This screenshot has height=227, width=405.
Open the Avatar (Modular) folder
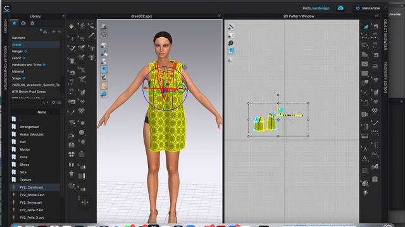point(32,134)
